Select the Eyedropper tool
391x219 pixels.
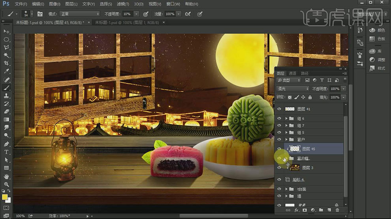click(6, 71)
